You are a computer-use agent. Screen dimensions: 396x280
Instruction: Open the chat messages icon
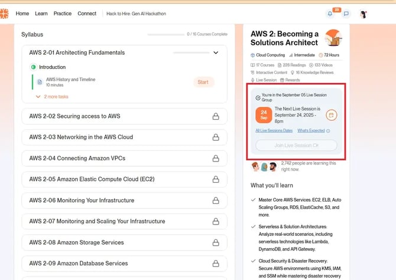pyautogui.click(x=346, y=14)
